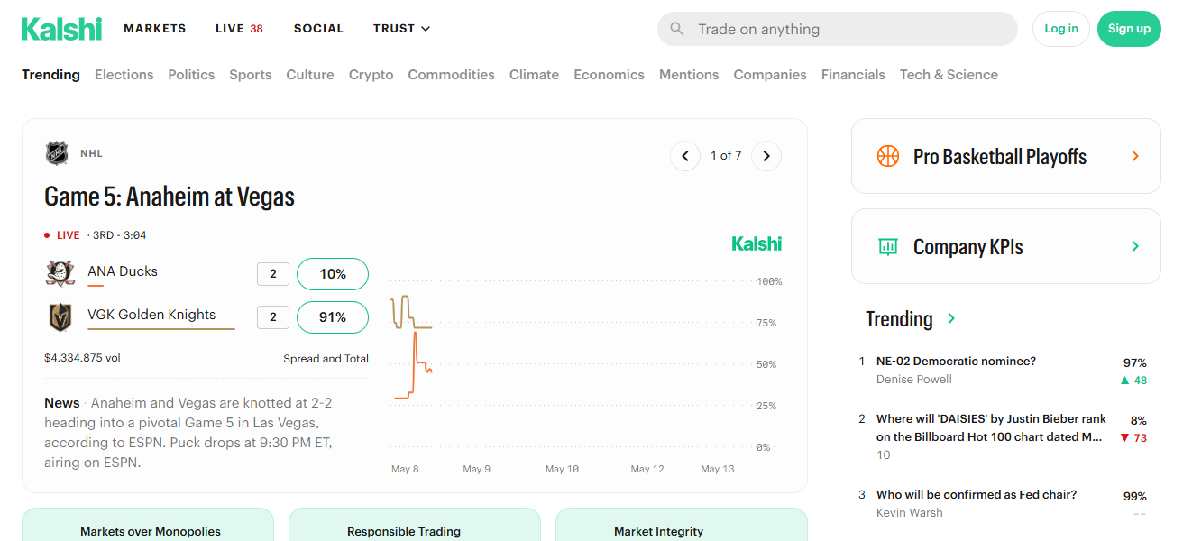Select the Climate category tab

click(534, 75)
